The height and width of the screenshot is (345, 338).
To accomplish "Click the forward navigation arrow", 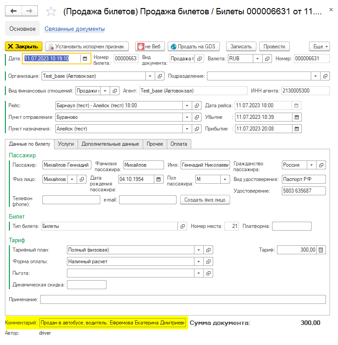I will 29,11.
